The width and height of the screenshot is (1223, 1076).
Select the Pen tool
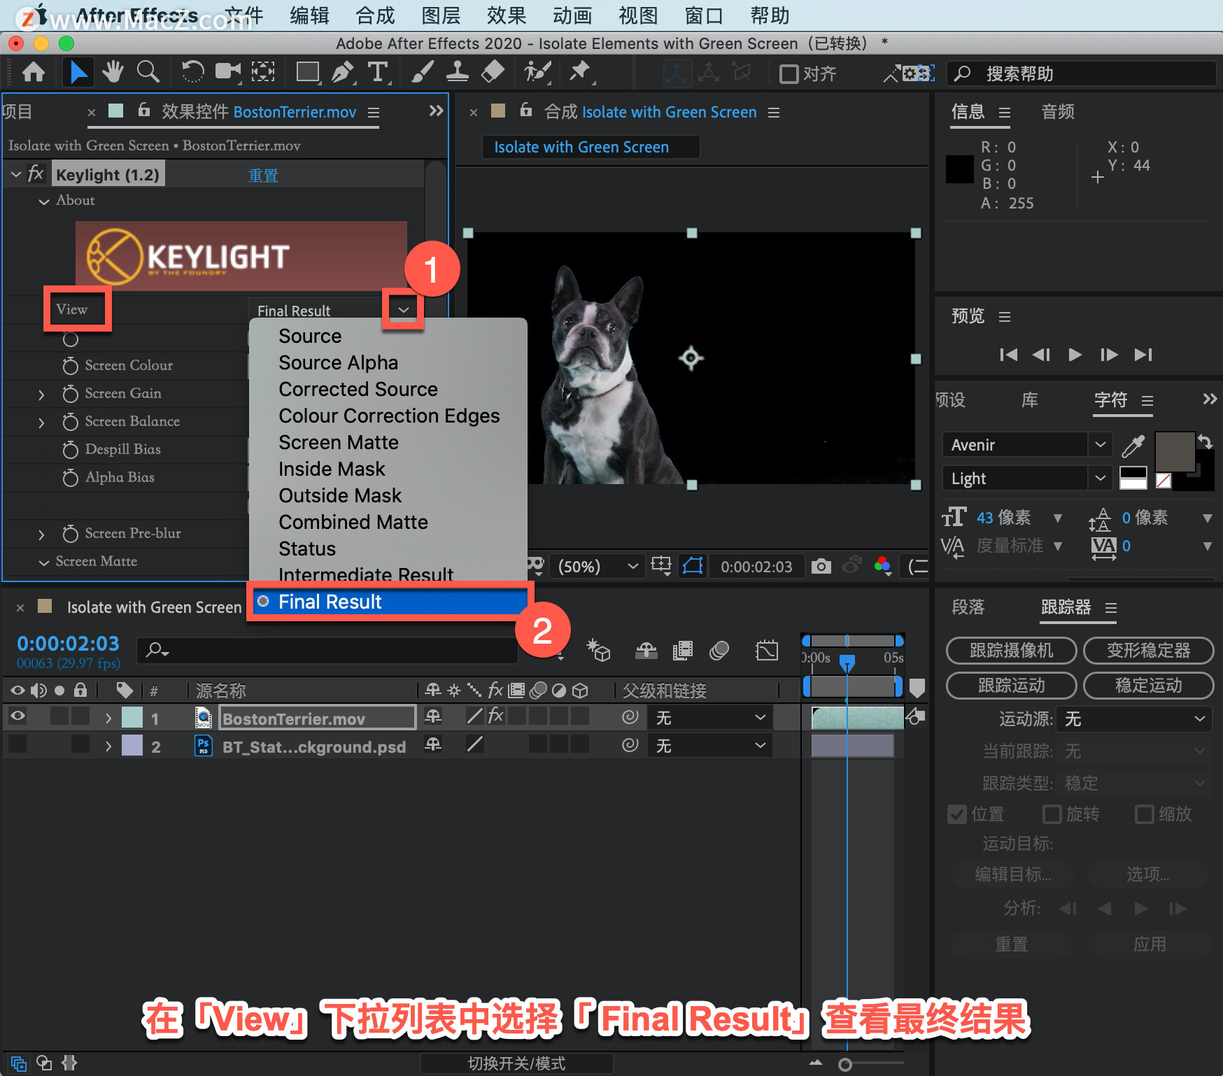point(342,72)
